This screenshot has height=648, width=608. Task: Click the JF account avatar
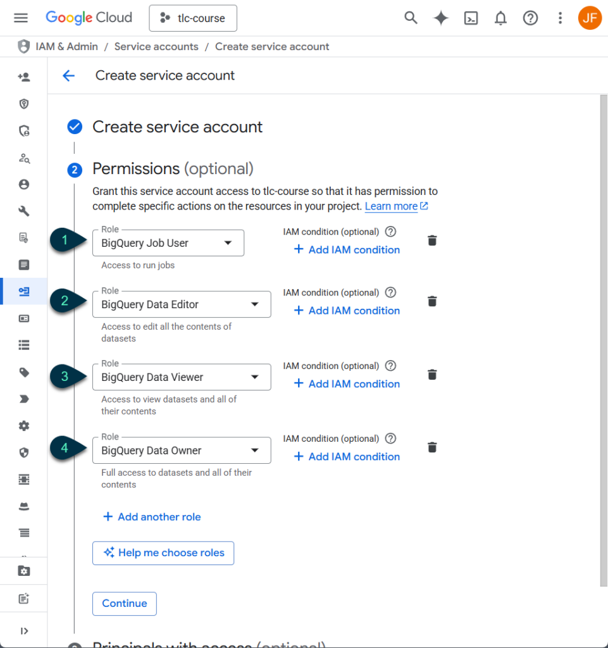[590, 18]
